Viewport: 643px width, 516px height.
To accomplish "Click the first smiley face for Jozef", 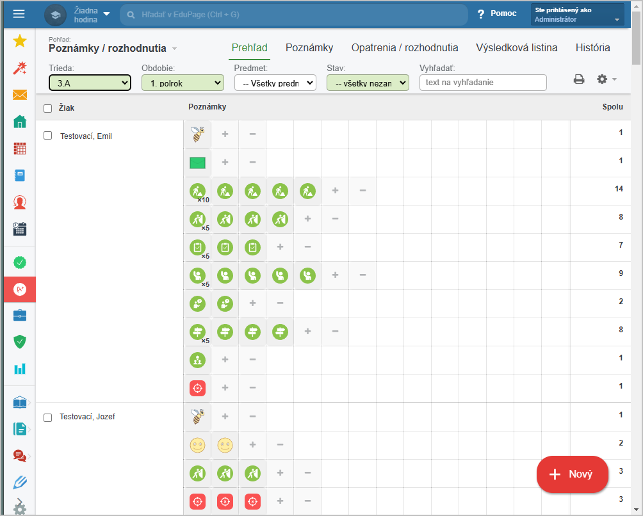I will (198, 445).
